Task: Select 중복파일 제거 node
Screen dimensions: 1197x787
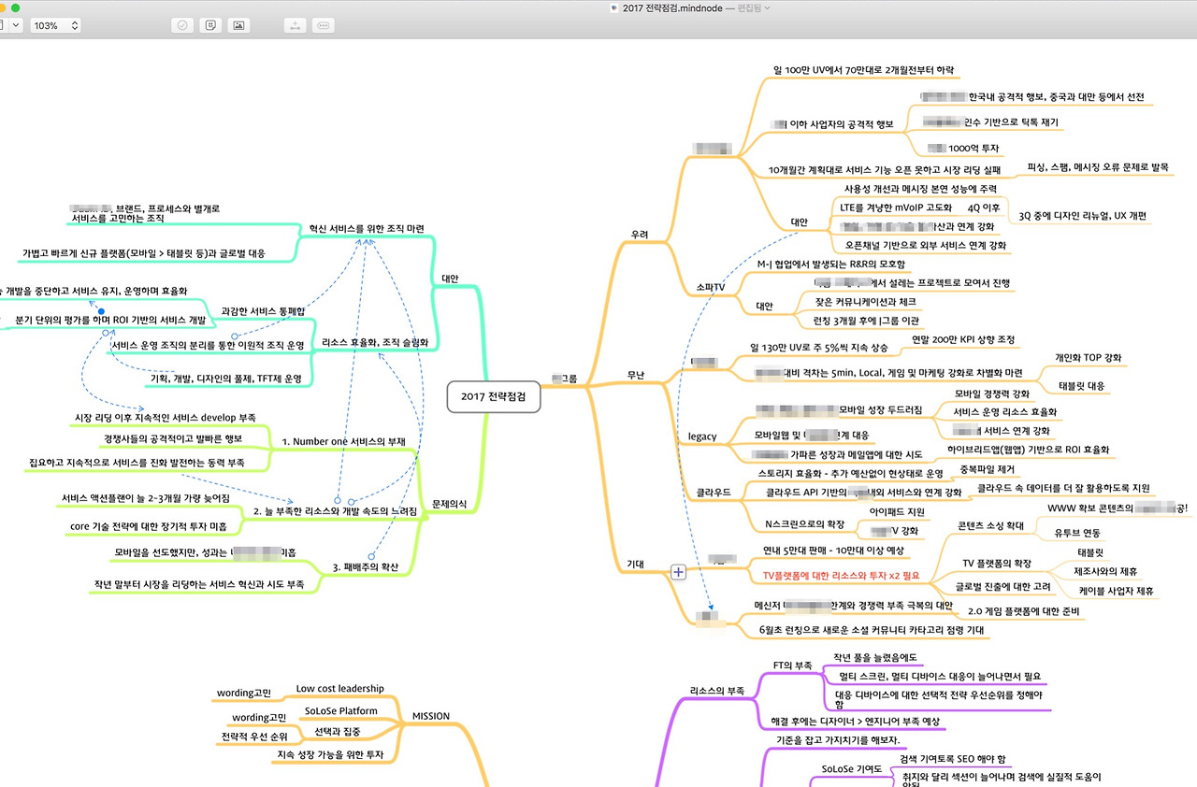Action: (987, 469)
